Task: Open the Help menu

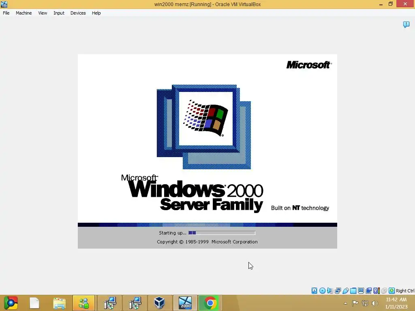Action: (x=96, y=13)
